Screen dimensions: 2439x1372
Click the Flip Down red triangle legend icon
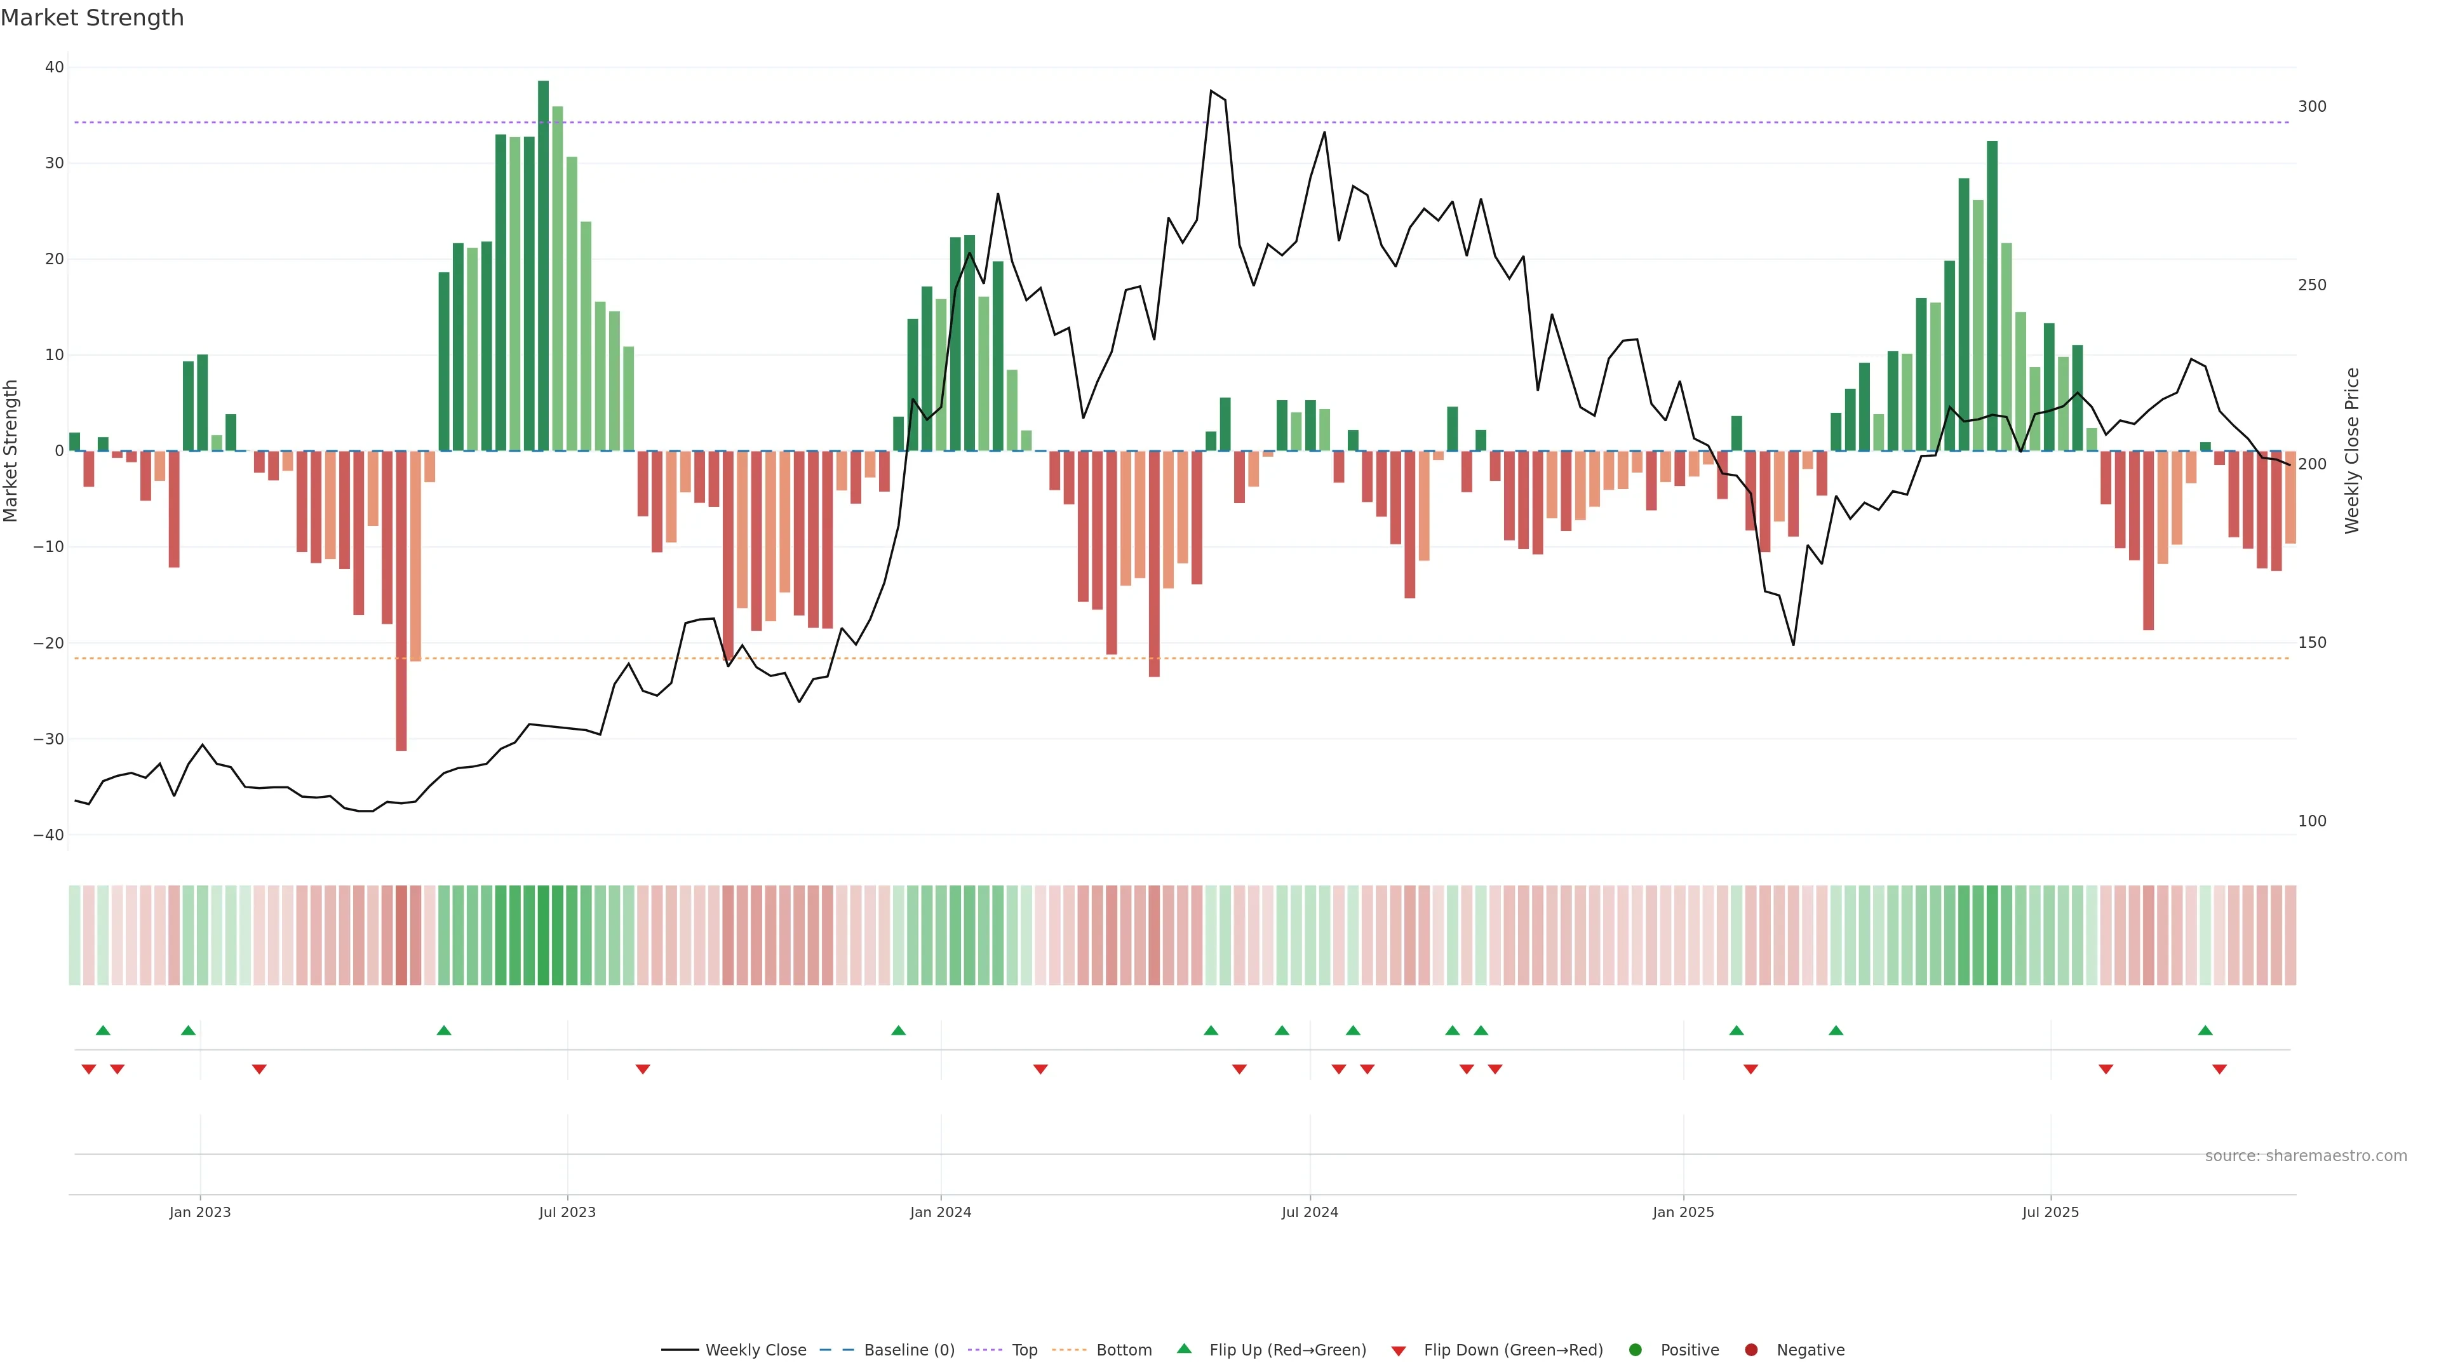(1399, 1351)
